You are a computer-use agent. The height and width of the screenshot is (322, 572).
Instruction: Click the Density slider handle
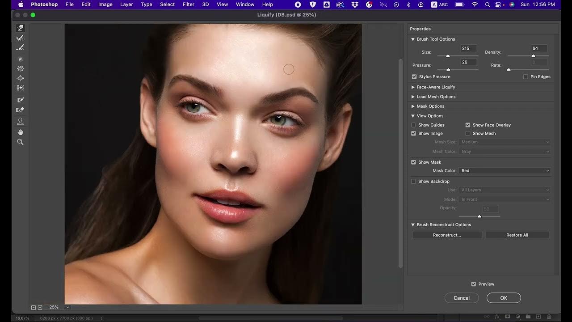click(533, 56)
